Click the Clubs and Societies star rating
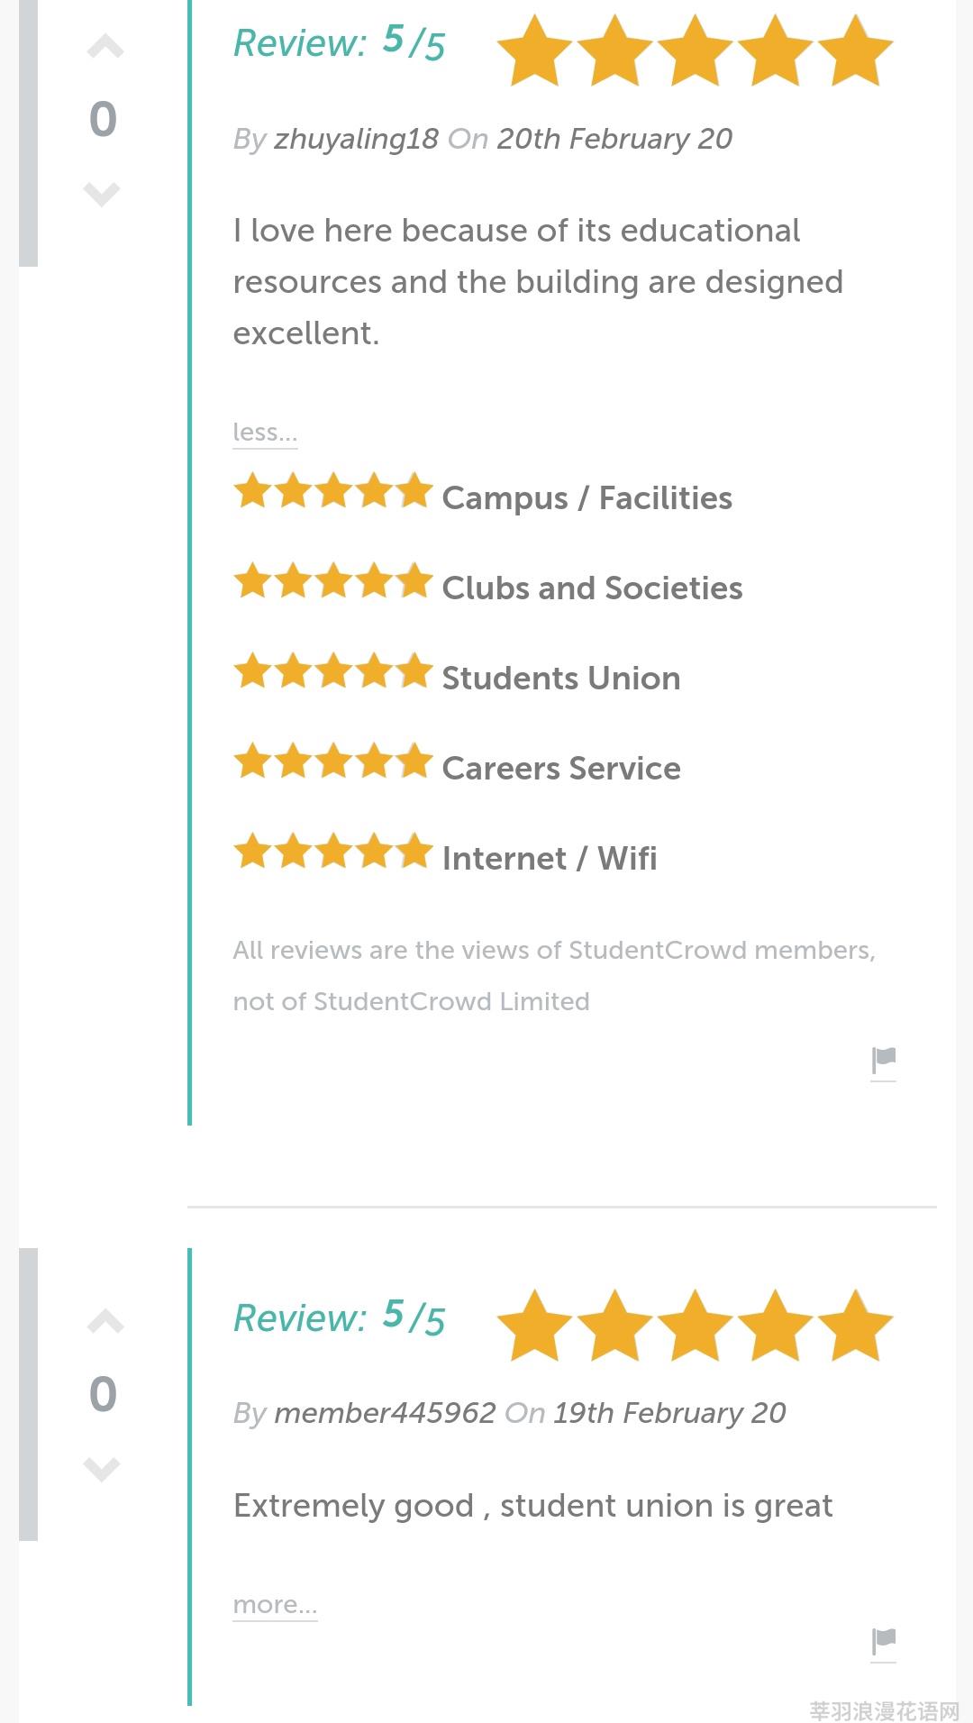 (x=333, y=582)
